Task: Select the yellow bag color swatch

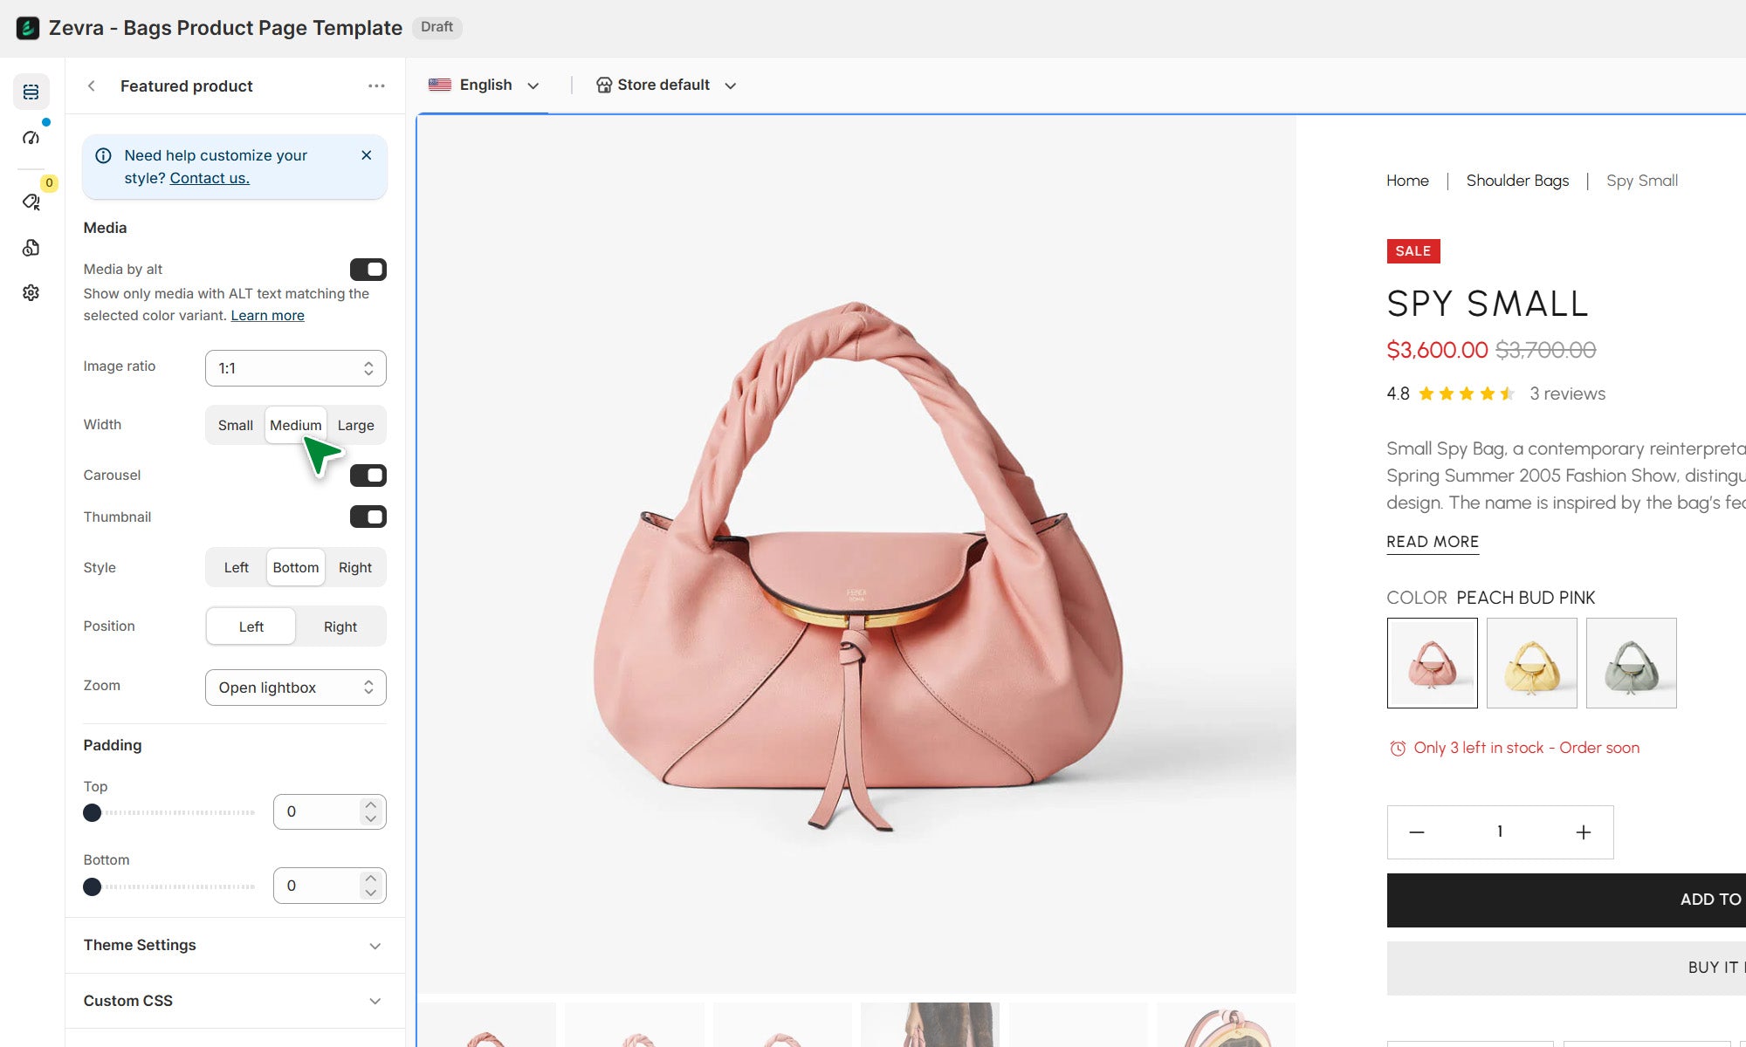Action: (x=1531, y=663)
